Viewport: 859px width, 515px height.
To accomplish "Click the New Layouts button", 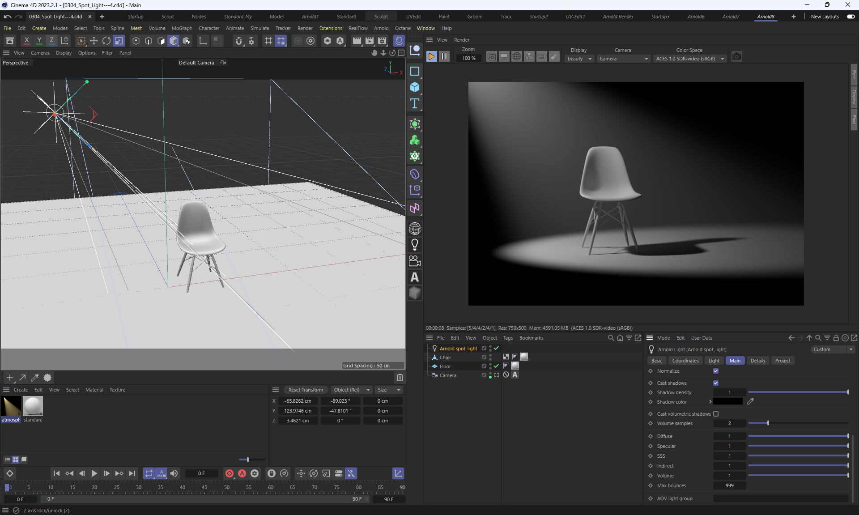I will 825,17.
